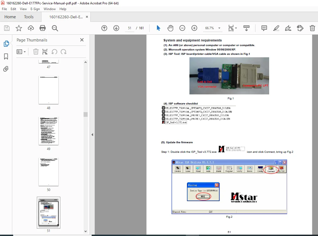Collapse the navigation pane arrow

click(x=92, y=135)
